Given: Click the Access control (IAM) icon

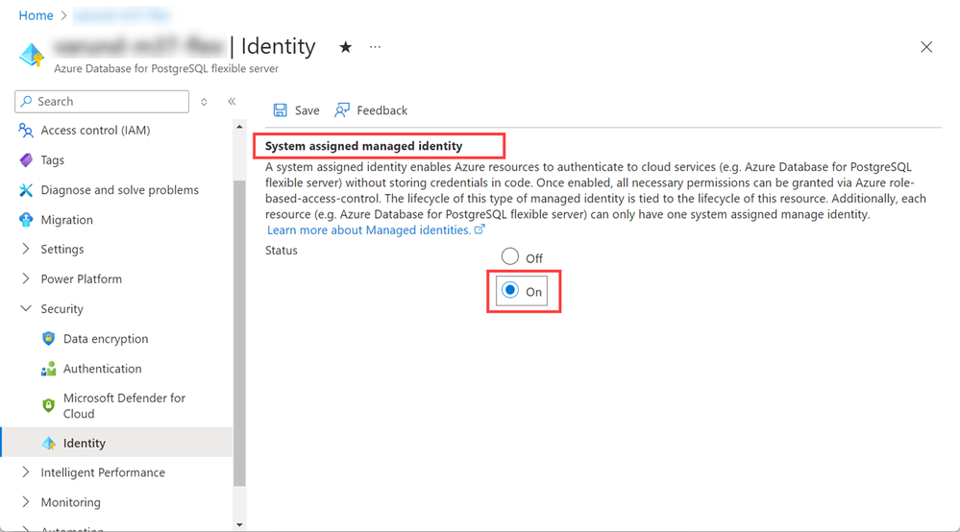Looking at the screenshot, I should click(x=26, y=131).
